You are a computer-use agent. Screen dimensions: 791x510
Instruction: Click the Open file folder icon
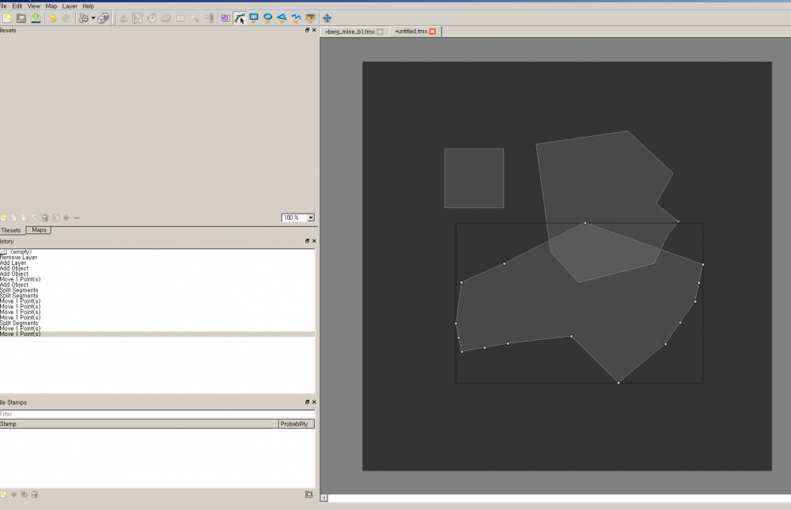pyautogui.click(x=21, y=17)
